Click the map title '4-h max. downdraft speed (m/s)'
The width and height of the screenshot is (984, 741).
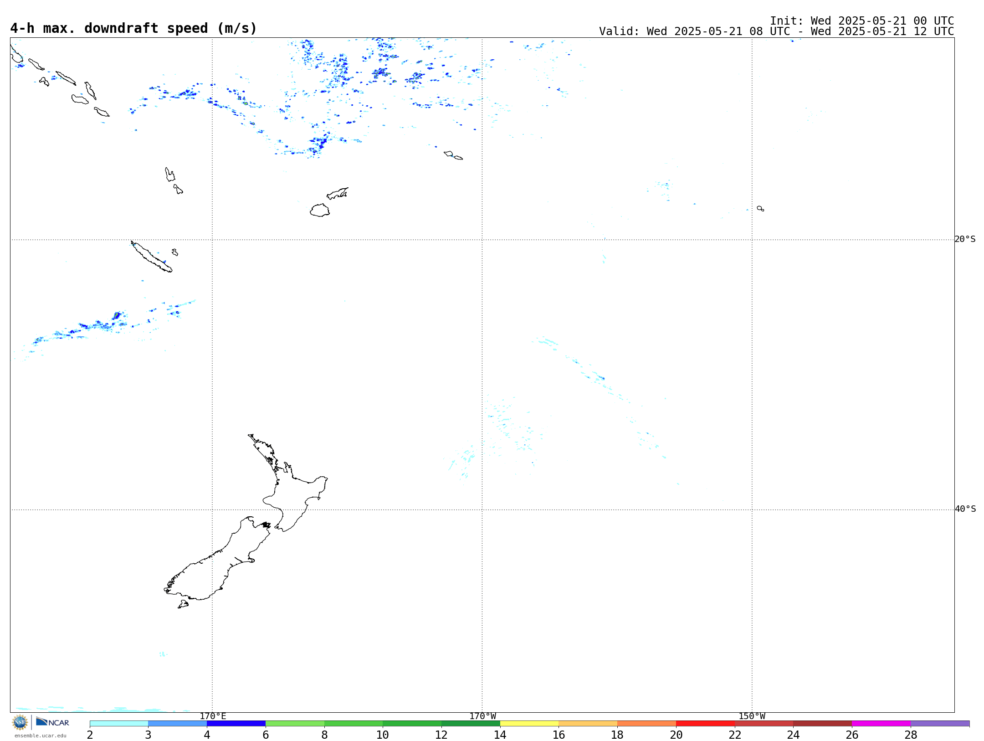pyautogui.click(x=133, y=28)
